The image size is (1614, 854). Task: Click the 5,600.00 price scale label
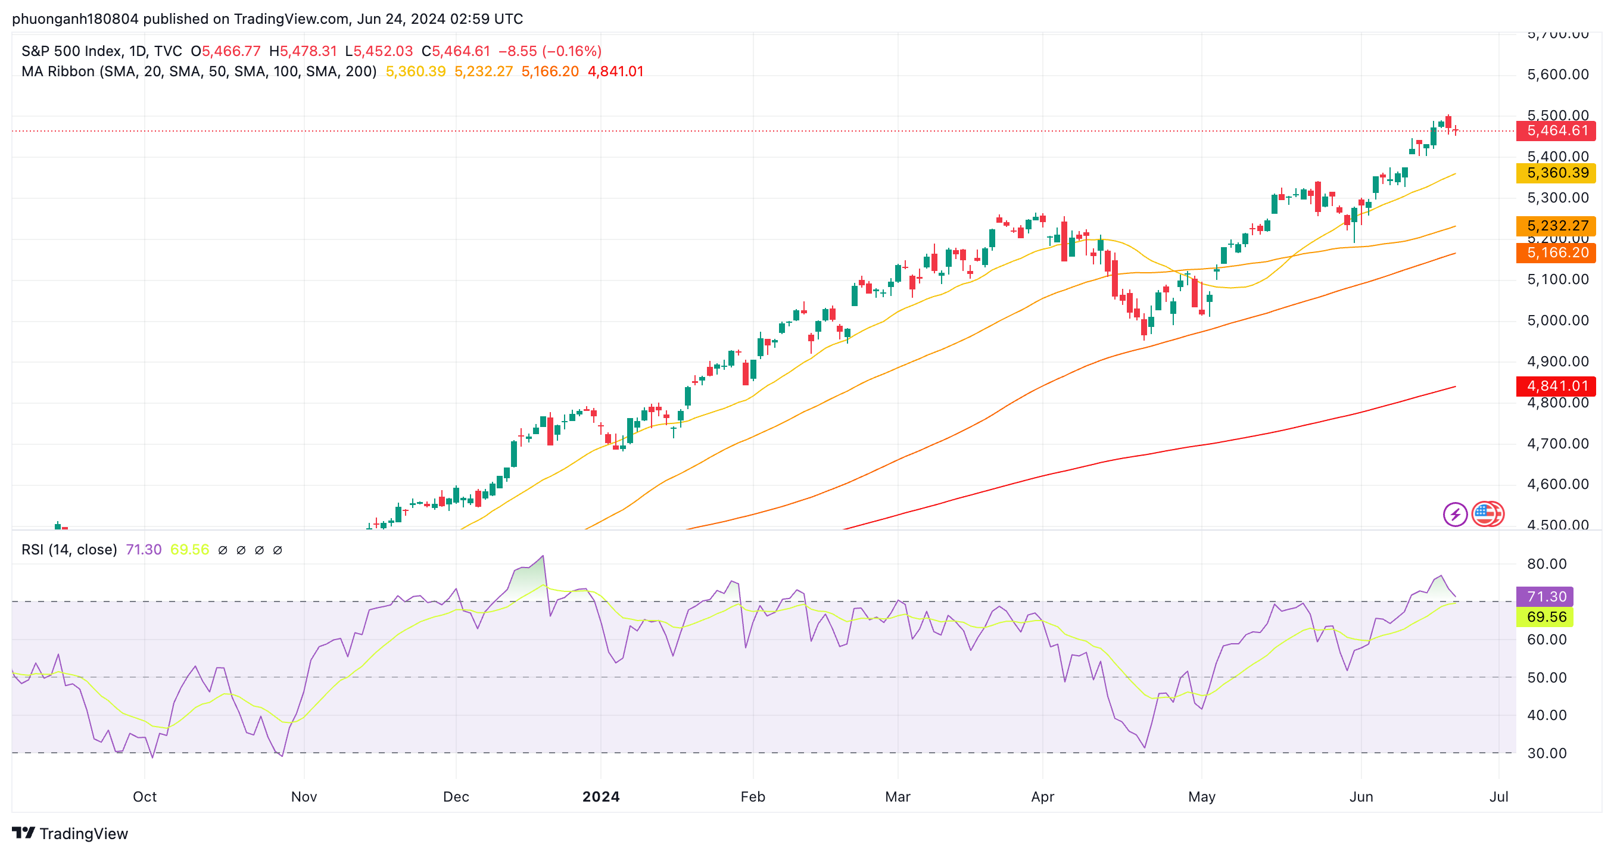(x=1557, y=74)
